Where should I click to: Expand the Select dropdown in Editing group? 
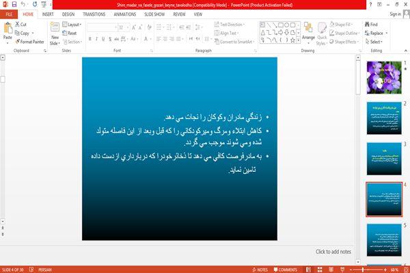point(374,42)
